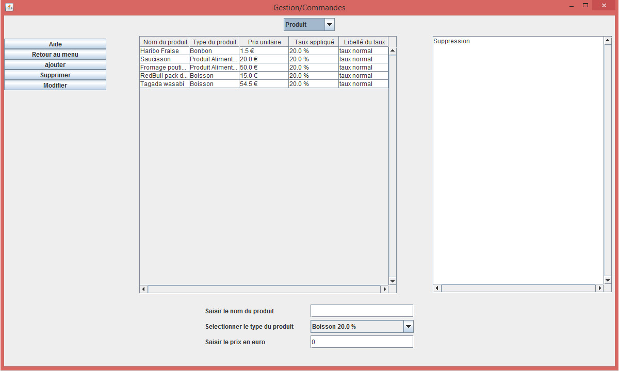Click the Modifier button
Screen dimensions: 619x371
coord(55,86)
